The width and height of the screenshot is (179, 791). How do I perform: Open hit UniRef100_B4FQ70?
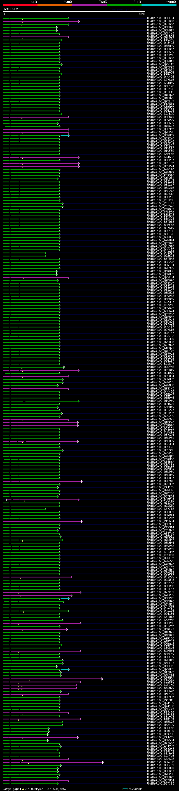pos(161,95)
